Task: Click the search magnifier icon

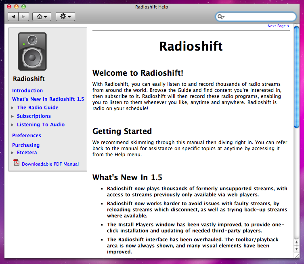Action: [x=220, y=17]
